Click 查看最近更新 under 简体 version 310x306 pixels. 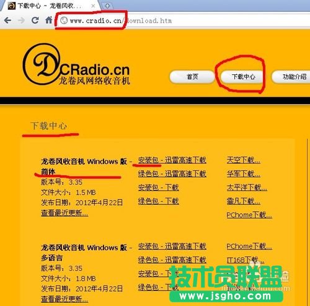(x=64, y=213)
